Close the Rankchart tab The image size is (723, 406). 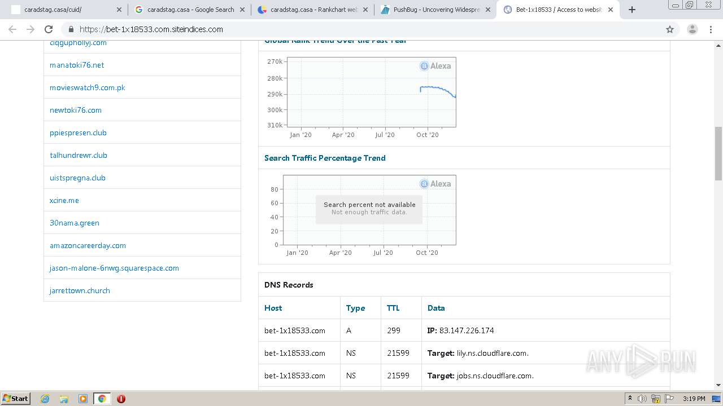(365, 10)
